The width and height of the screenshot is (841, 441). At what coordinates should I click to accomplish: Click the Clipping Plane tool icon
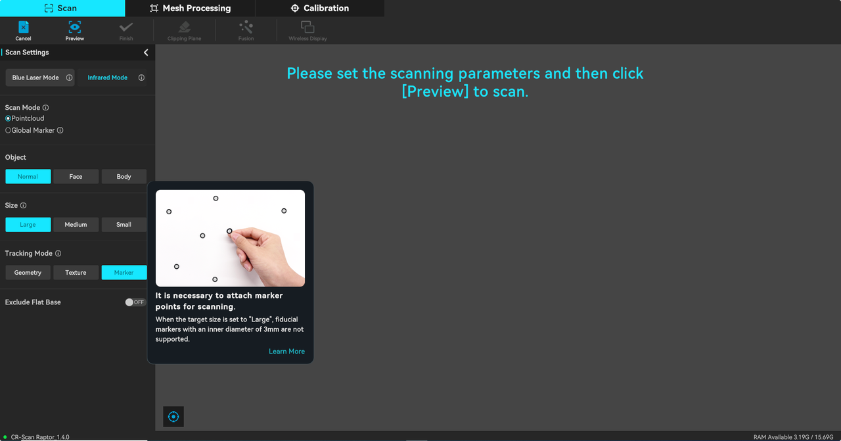(184, 28)
